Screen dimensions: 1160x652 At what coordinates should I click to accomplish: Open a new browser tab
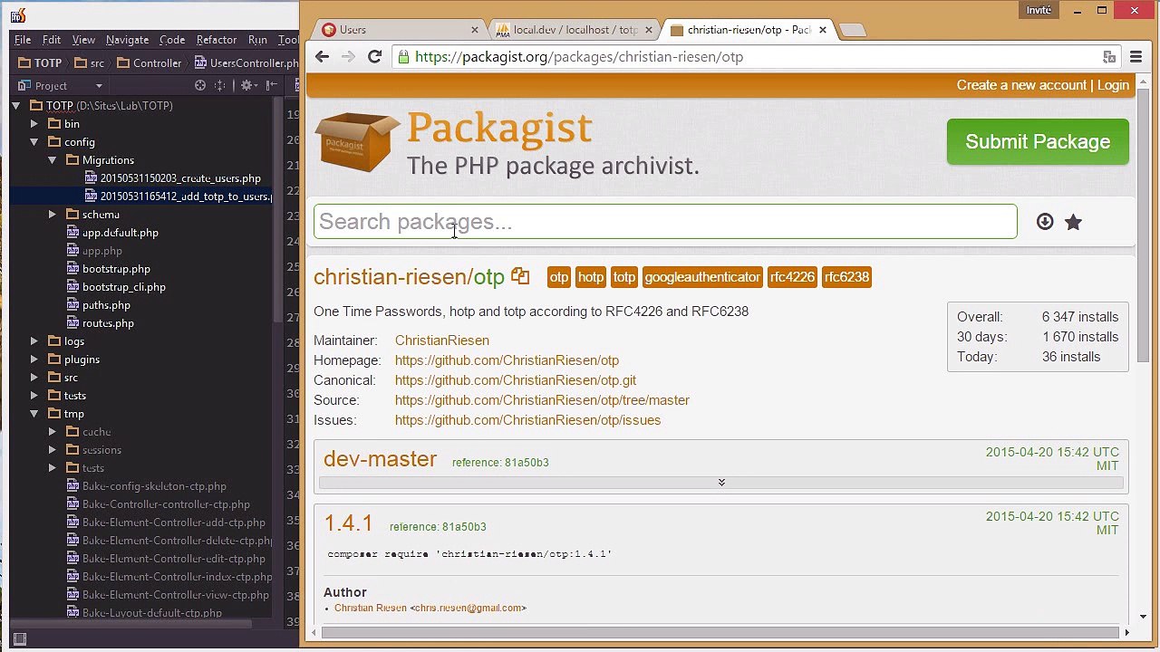click(852, 30)
